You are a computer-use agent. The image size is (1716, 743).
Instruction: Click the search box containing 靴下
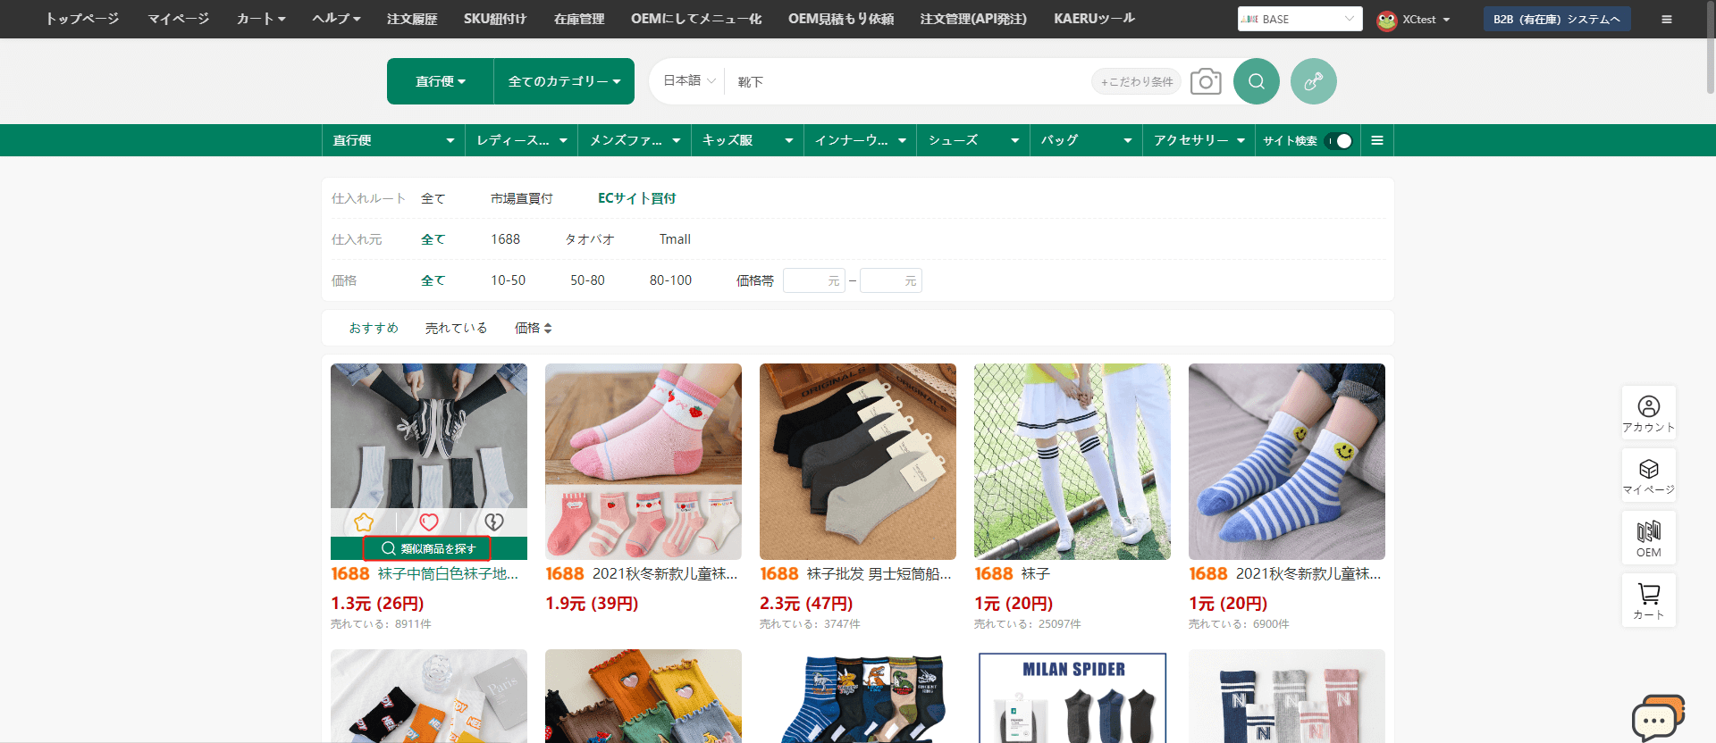pyautogui.click(x=907, y=81)
